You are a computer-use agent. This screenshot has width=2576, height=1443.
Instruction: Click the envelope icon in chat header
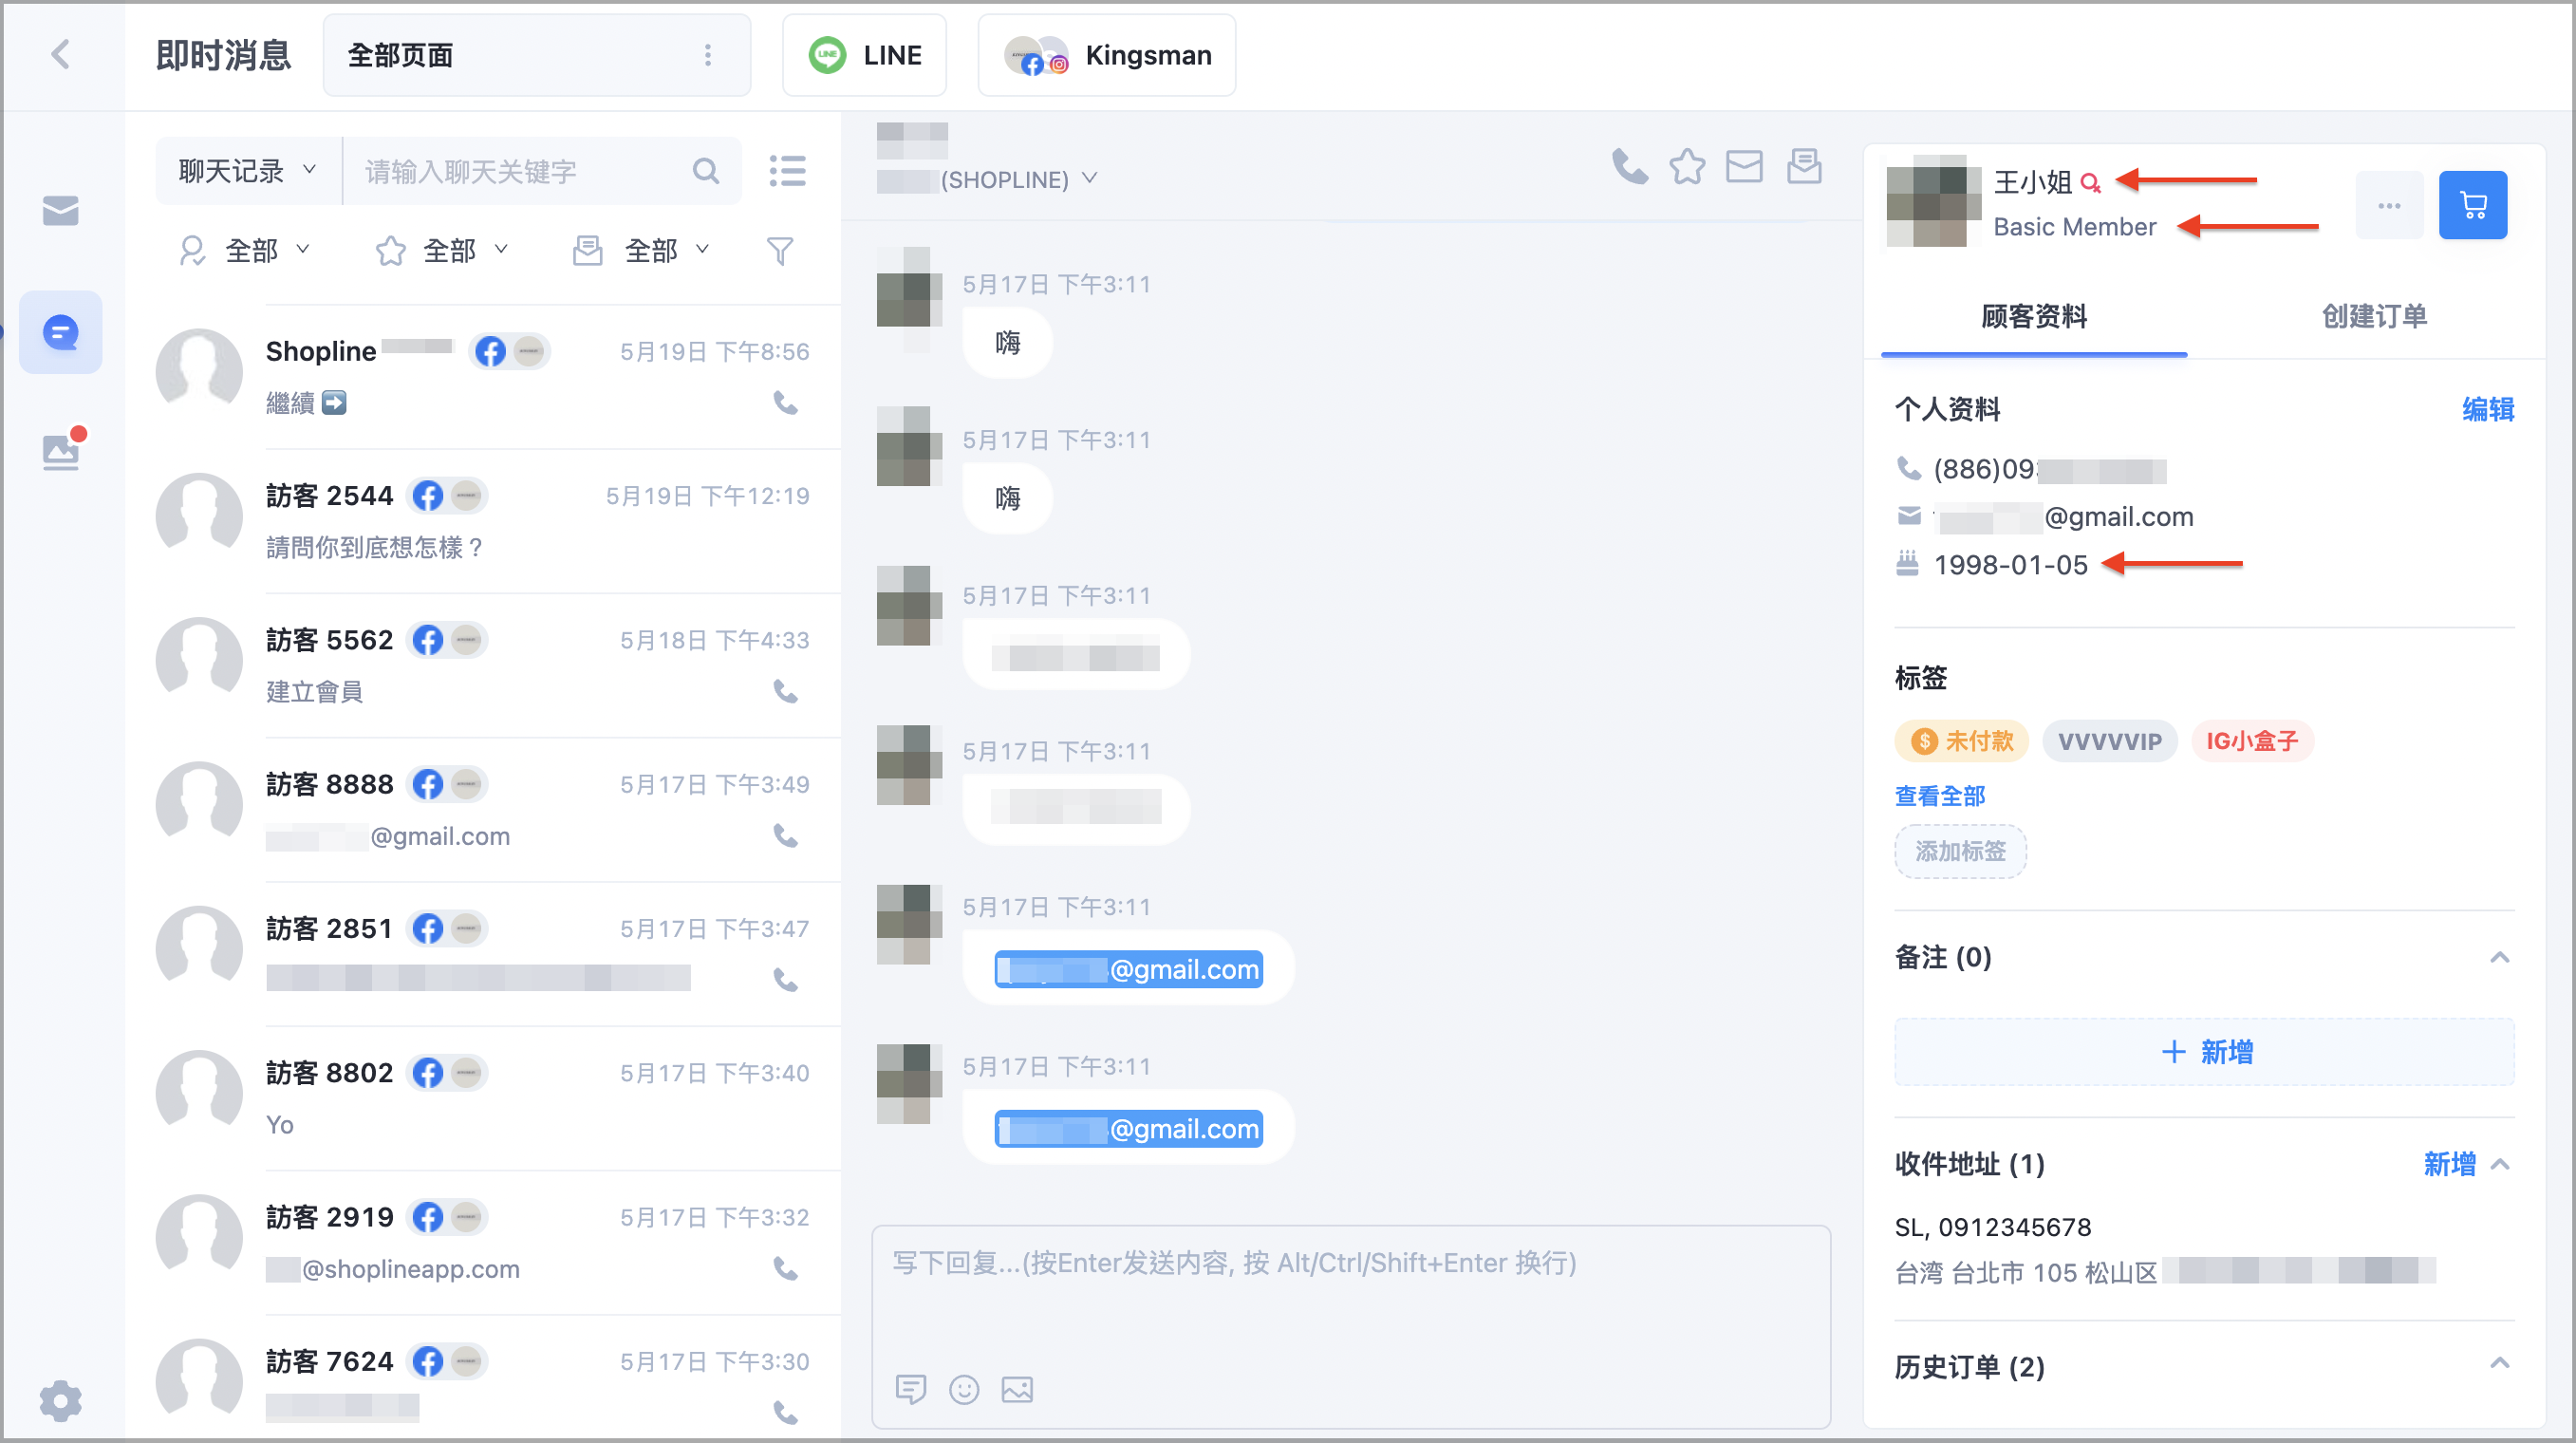point(1744,167)
